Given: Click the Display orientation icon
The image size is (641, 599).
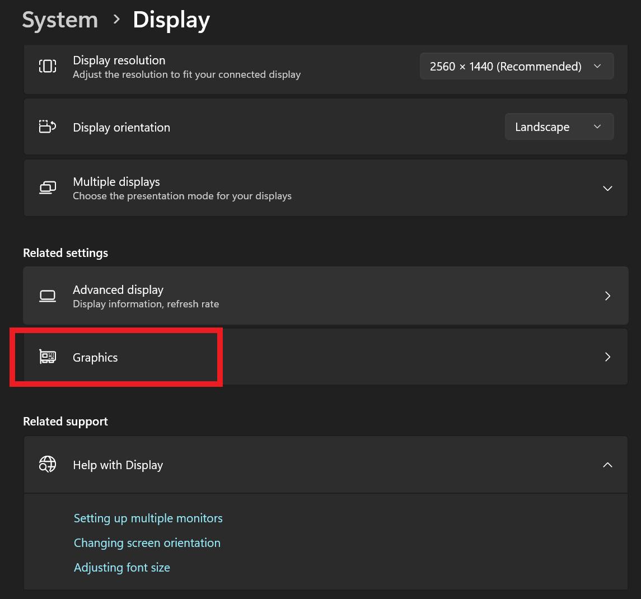Looking at the screenshot, I should [48, 127].
